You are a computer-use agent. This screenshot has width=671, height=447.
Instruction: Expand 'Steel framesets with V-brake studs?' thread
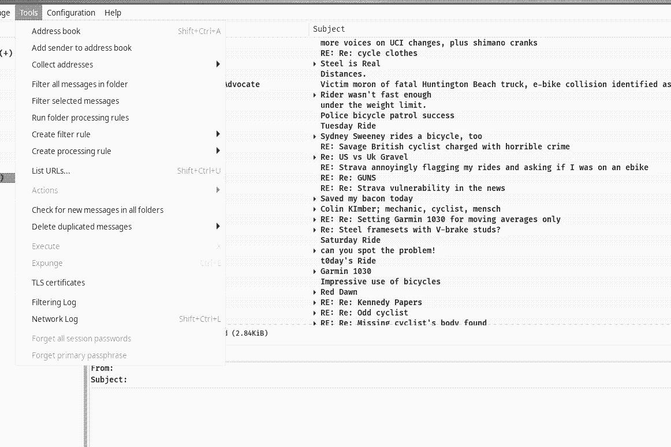click(x=315, y=230)
